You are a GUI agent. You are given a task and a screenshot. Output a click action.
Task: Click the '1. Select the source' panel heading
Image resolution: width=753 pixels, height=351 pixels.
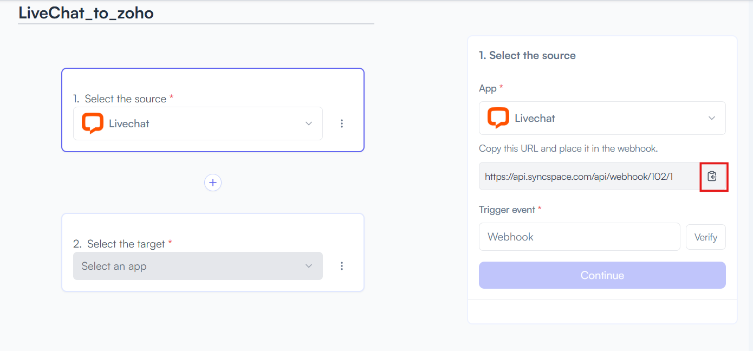coord(527,55)
